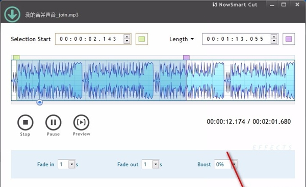306x187 pixels.
Task: Increase Length value with up arrow
Action: 274,37
